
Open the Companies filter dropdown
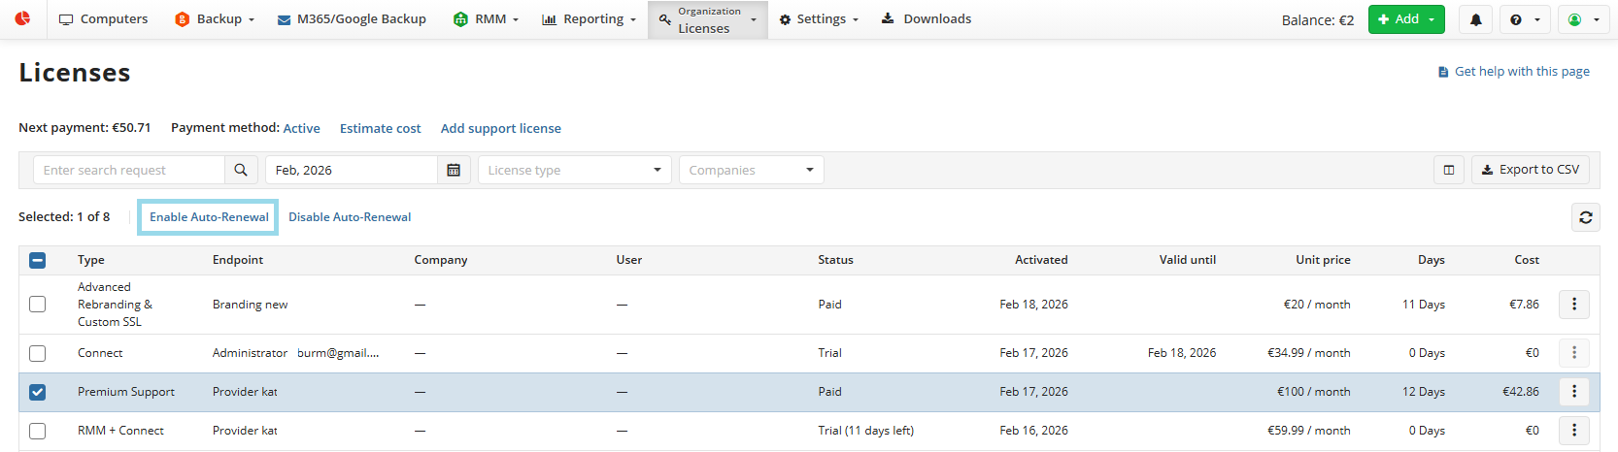(x=751, y=170)
